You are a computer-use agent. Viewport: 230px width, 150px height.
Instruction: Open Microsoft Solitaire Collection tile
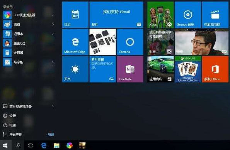pos(188,69)
